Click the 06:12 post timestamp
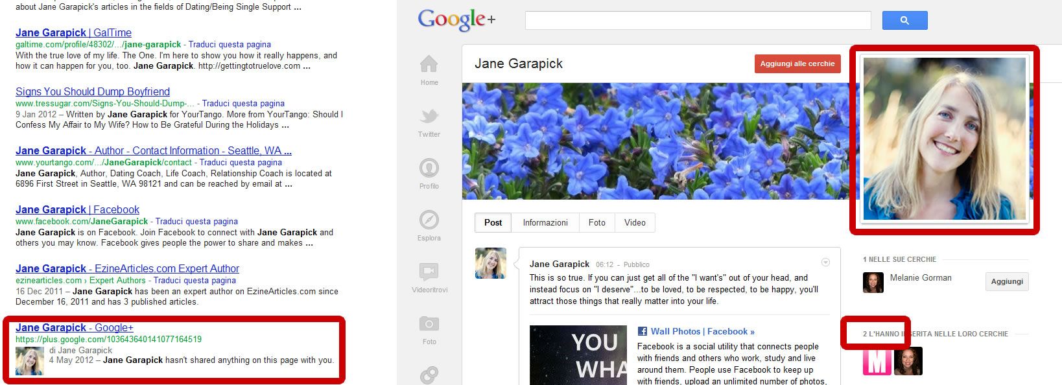 click(x=604, y=264)
